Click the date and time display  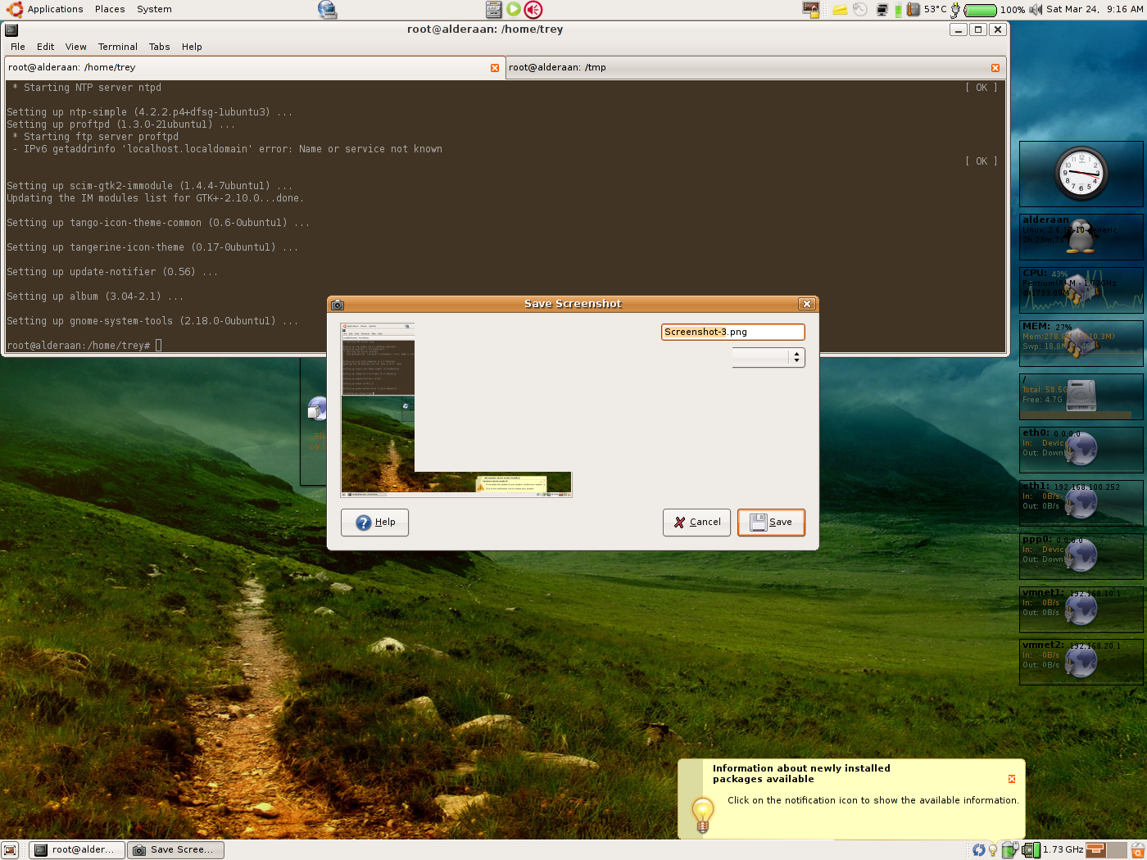tap(1095, 9)
